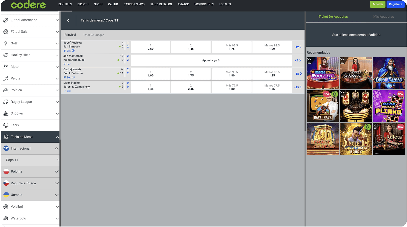The width and height of the screenshot is (407, 227).
Task: Open Lightning roulette game thumbnail
Action: pos(356,106)
